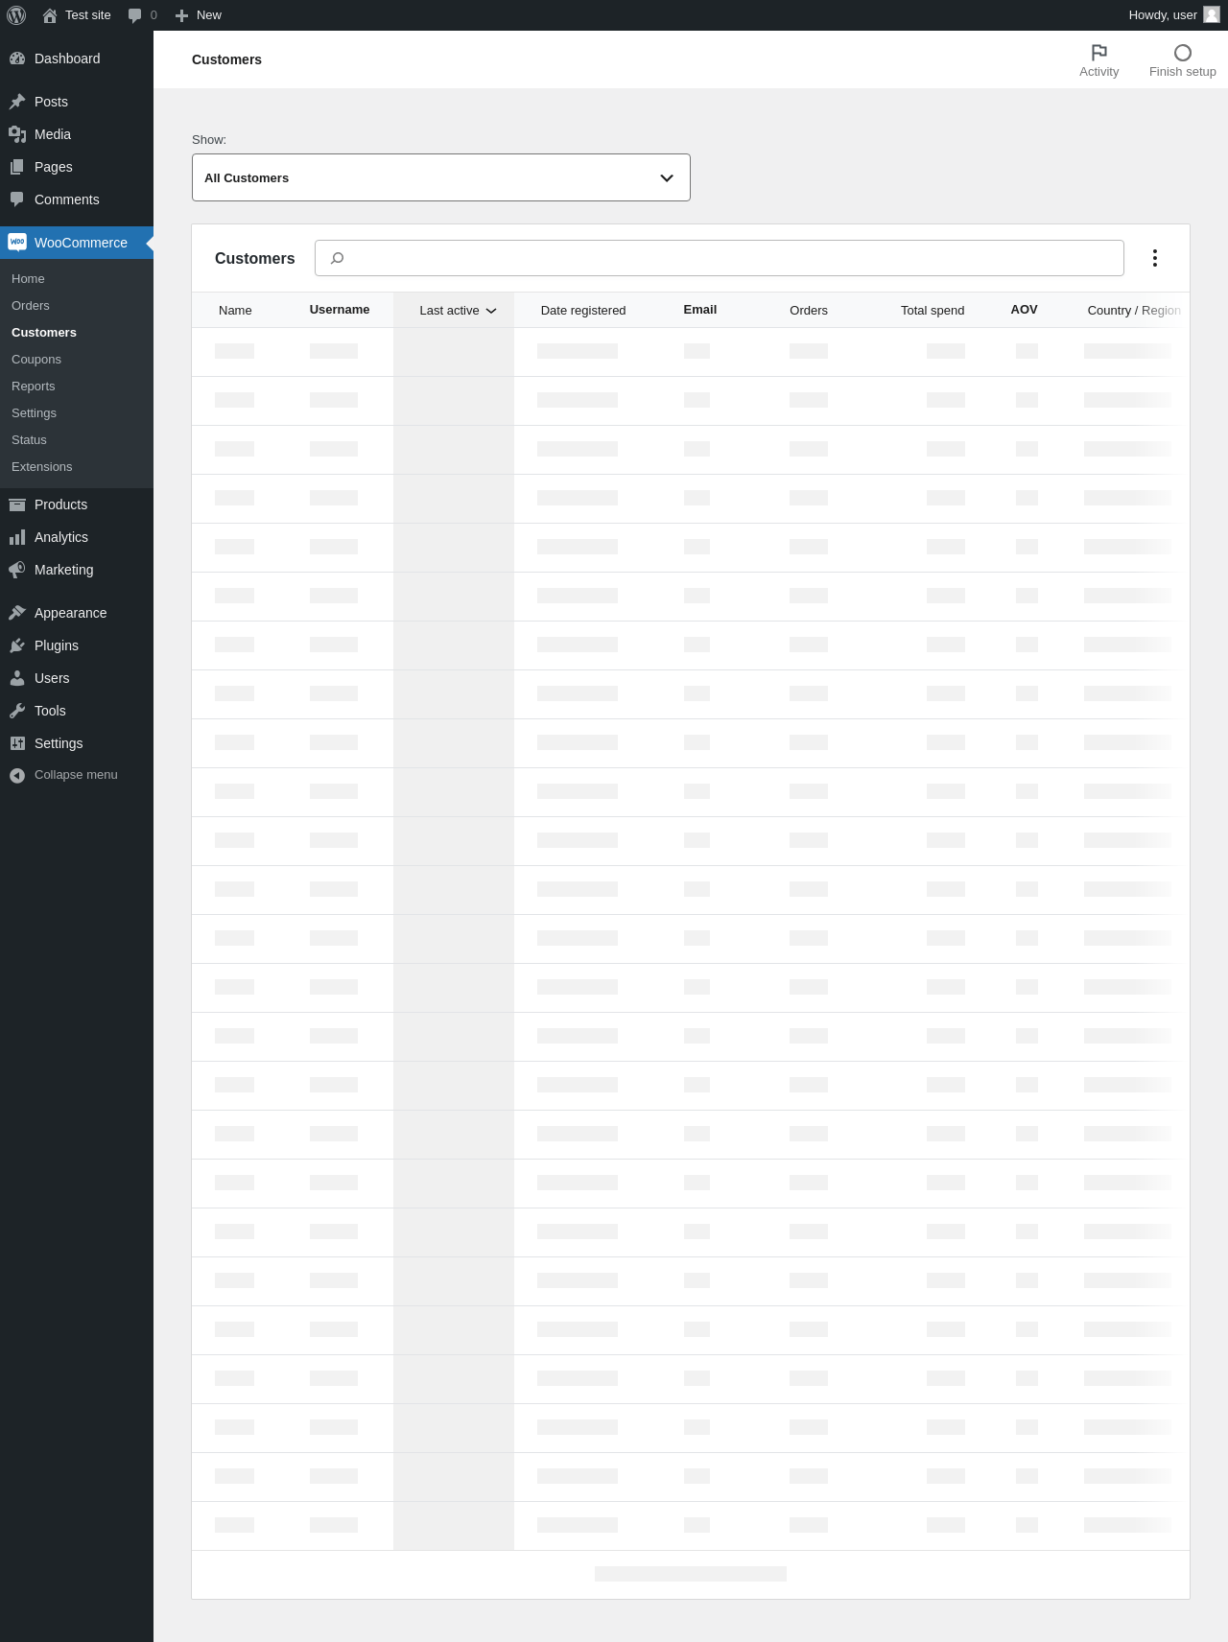Click the Comments icon in sidebar
Viewport: 1228px width, 1642px height.
[17, 199]
